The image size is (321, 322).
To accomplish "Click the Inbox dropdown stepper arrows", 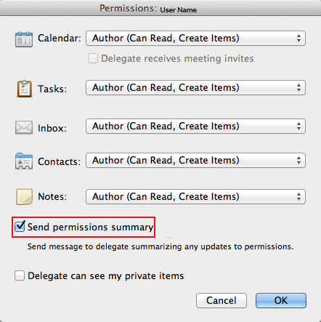I will pos(298,126).
